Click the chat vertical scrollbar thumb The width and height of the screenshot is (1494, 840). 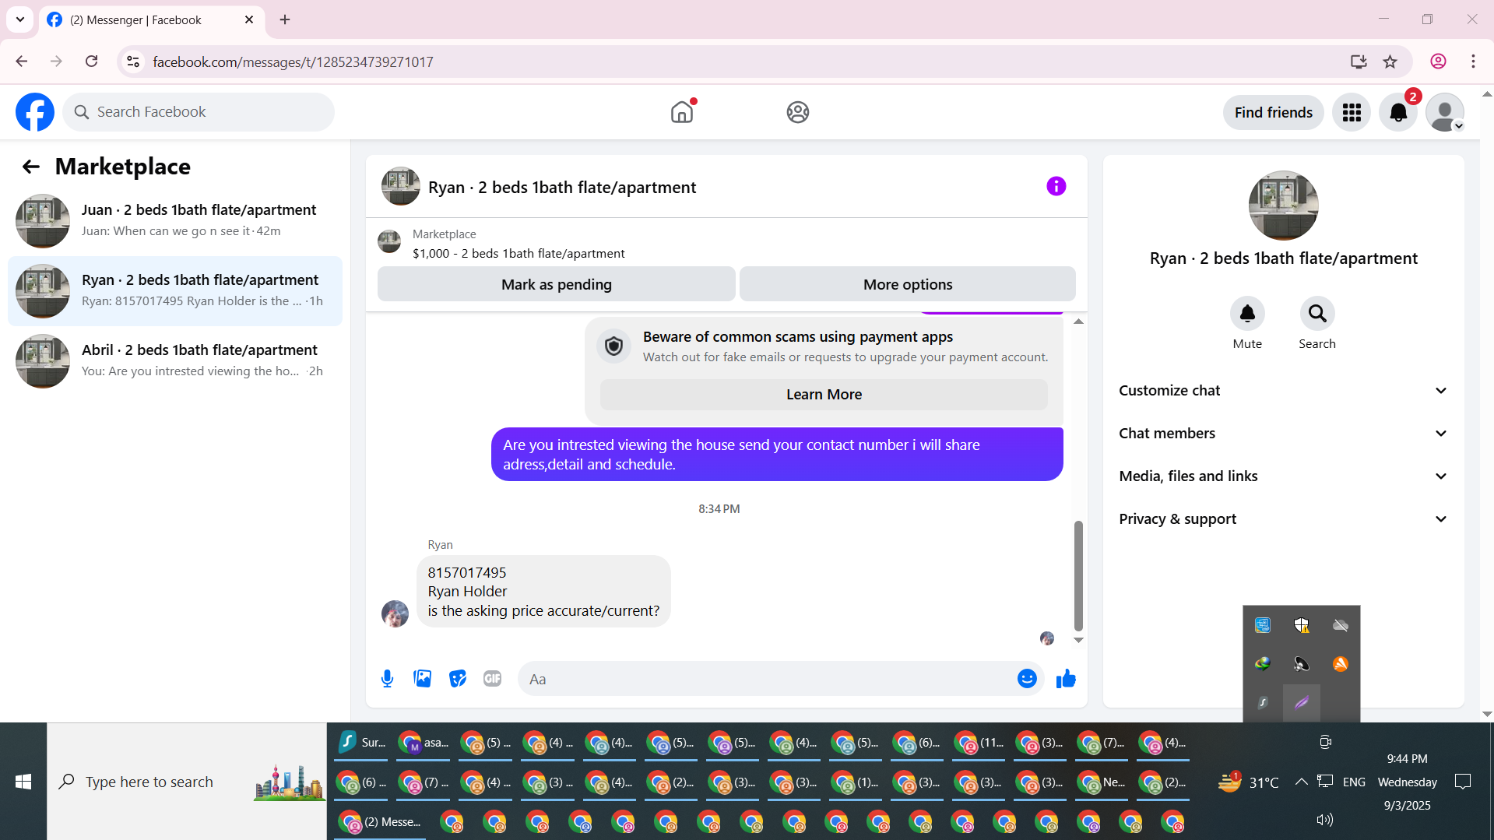1078,576
